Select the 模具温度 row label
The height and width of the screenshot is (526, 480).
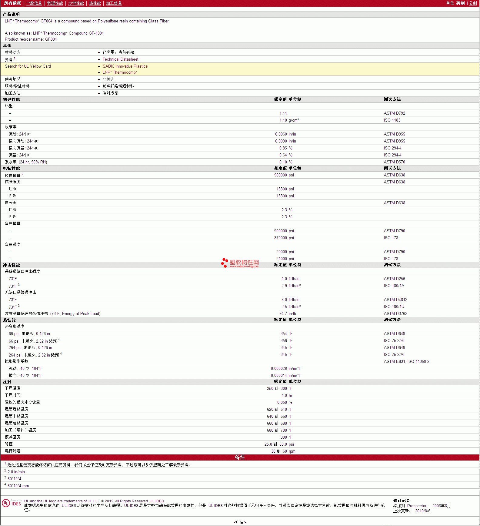click(13, 437)
